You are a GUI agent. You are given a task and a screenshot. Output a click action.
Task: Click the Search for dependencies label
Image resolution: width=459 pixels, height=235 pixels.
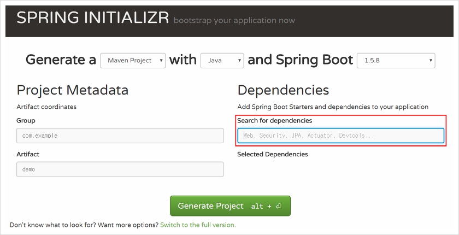coord(274,121)
